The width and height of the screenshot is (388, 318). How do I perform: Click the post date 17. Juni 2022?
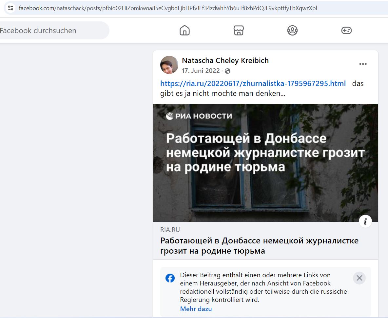pyautogui.click(x=201, y=71)
